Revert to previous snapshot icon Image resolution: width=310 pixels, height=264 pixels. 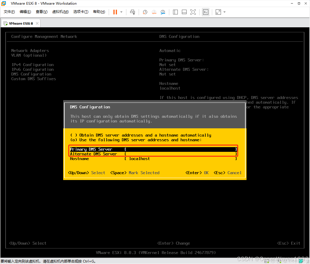(x=154, y=12)
